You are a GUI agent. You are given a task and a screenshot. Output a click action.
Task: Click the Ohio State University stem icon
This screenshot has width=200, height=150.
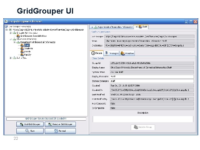[14, 39]
